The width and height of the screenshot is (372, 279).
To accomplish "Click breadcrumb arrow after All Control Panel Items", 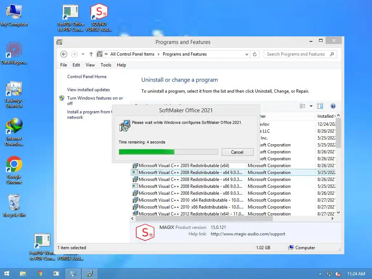I will pyautogui.click(x=158, y=54).
